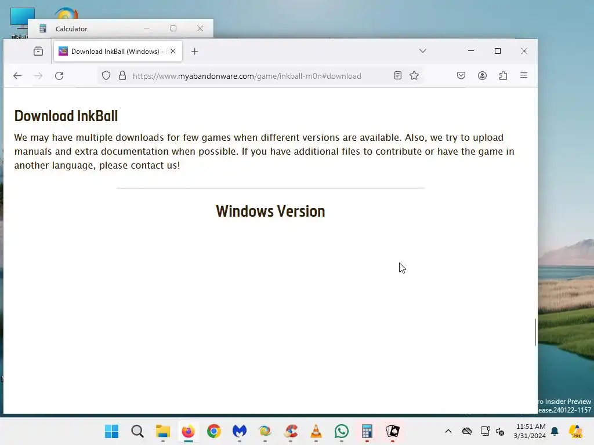Image resolution: width=594 pixels, height=445 pixels.
Task: Switch to Firefox in the taskbar
Action: 189,431
